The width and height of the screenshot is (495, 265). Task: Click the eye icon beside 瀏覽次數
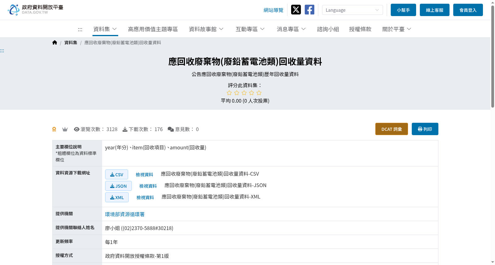tap(77, 129)
